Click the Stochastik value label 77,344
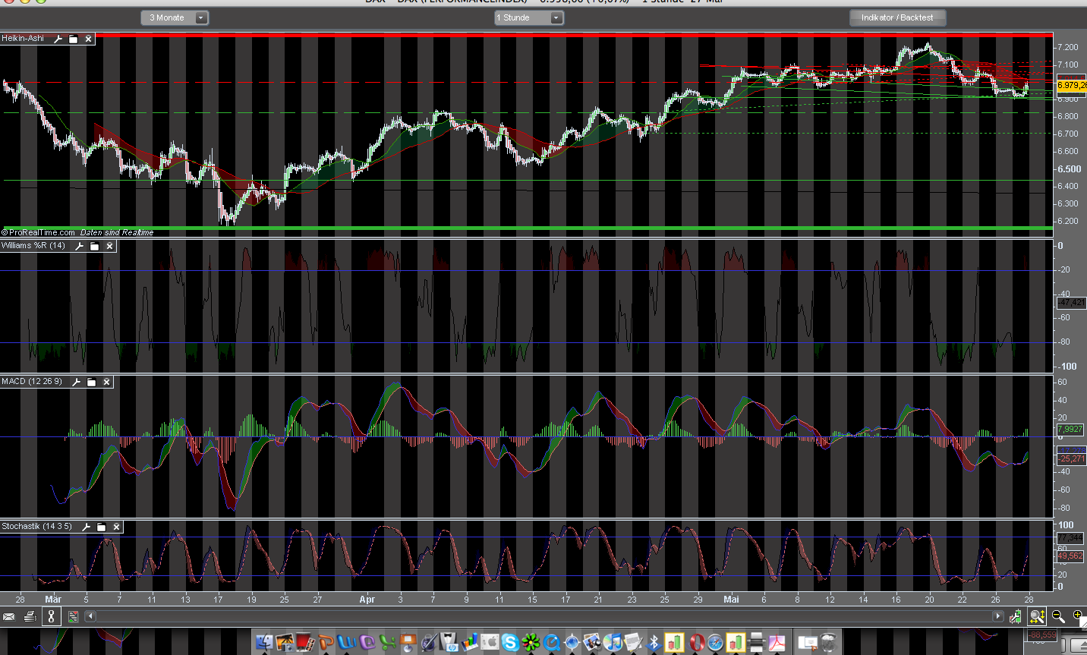 [1070, 537]
